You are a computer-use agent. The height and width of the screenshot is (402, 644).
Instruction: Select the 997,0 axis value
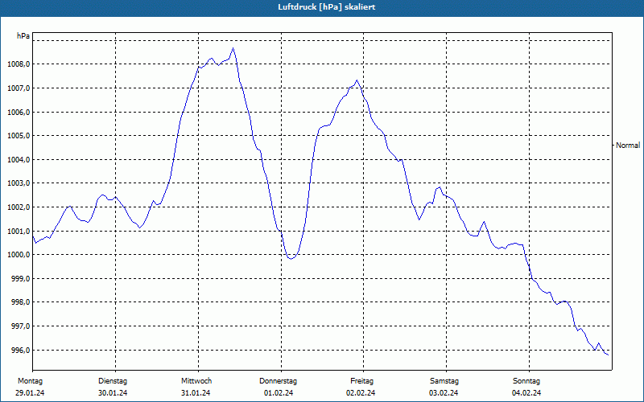20,326
